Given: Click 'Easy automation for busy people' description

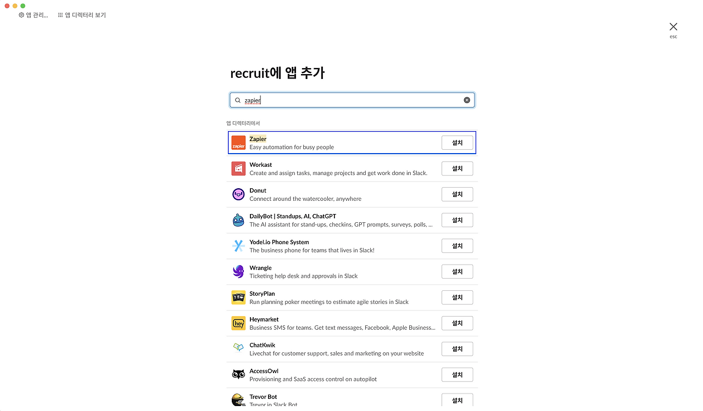Looking at the screenshot, I should [292, 147].
